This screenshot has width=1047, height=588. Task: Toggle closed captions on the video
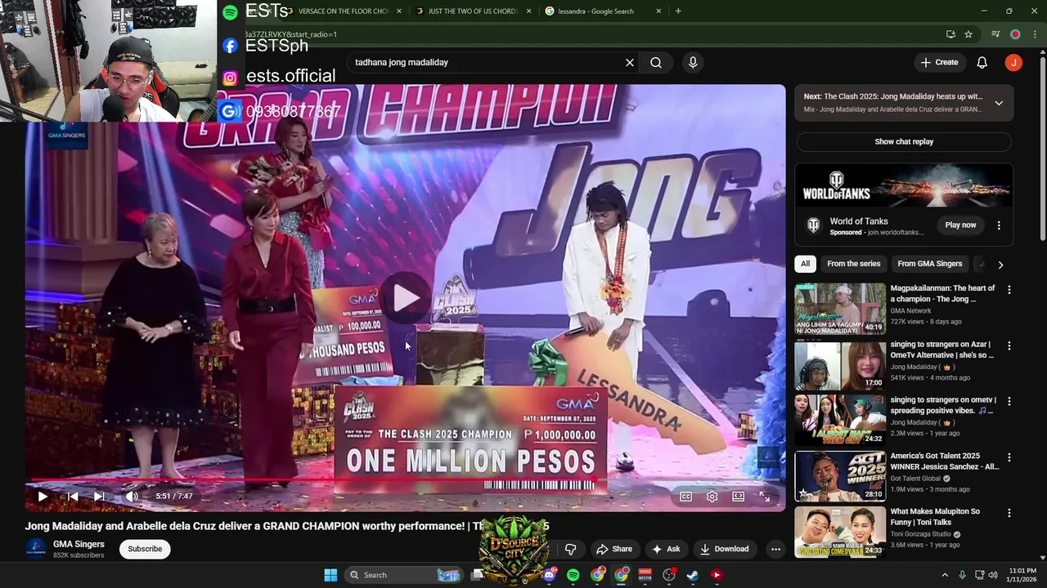coord(686,497)
